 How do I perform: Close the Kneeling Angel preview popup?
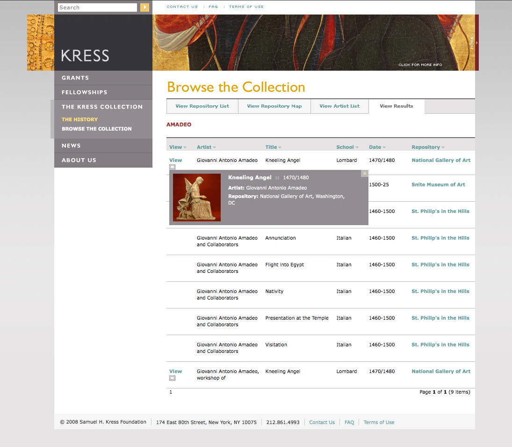[x=364, y=174]
